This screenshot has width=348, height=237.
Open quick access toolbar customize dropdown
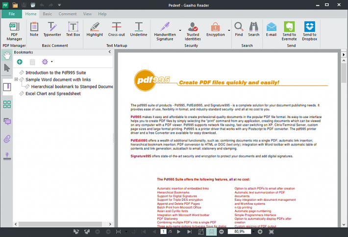59,5
